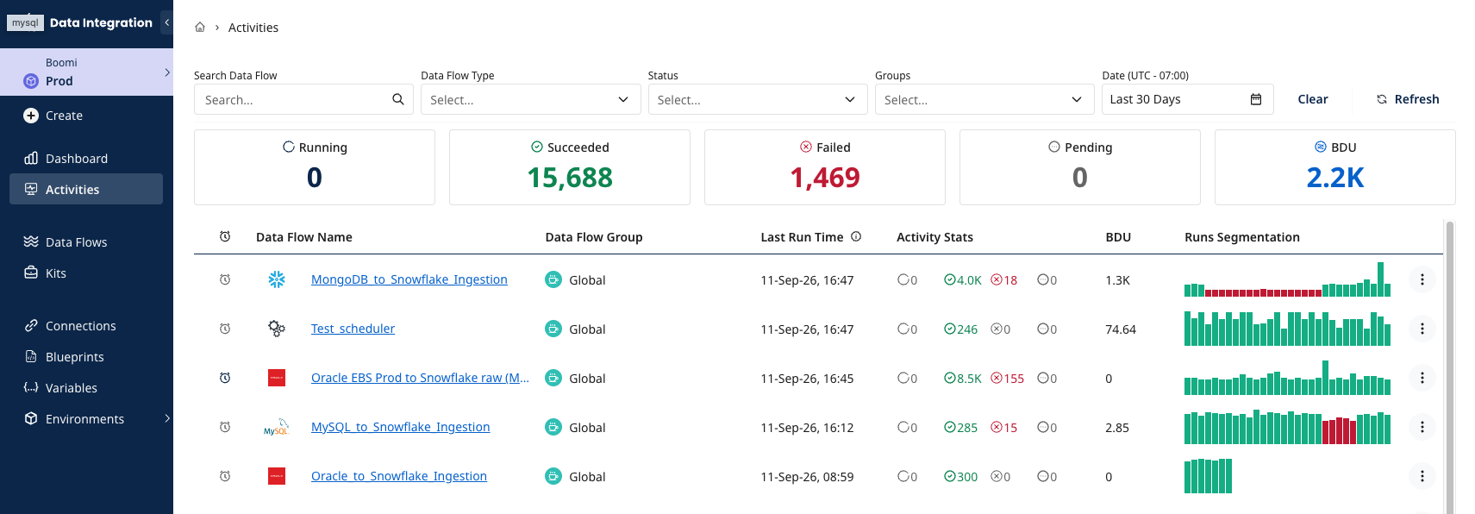Image resolution: width=1475 pixels, height=514 pixels.
Task: Open the calendar icon in date field
Action: [x=1256, y=99]
